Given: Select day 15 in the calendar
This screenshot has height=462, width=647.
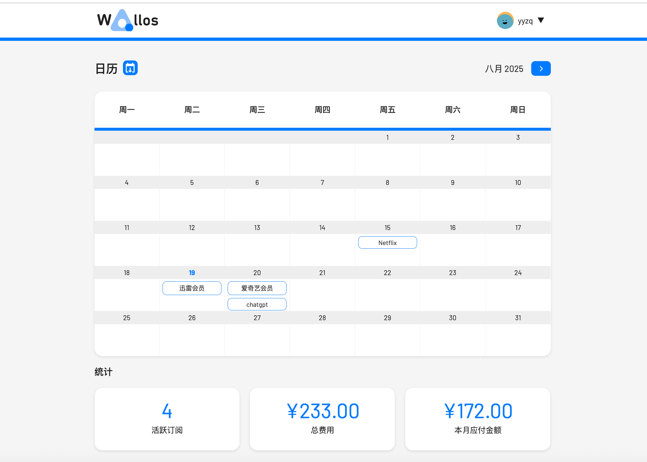Looking at the screenshot, I should coord(387,227).
